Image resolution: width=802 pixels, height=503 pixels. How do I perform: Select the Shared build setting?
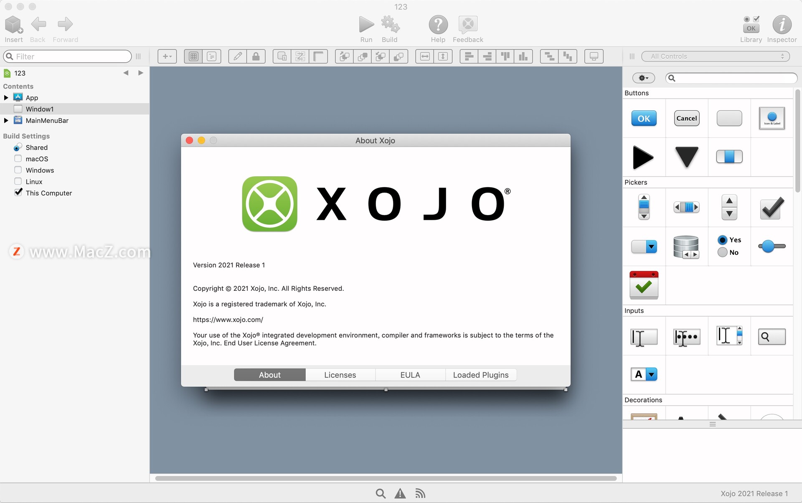point(36,147)
